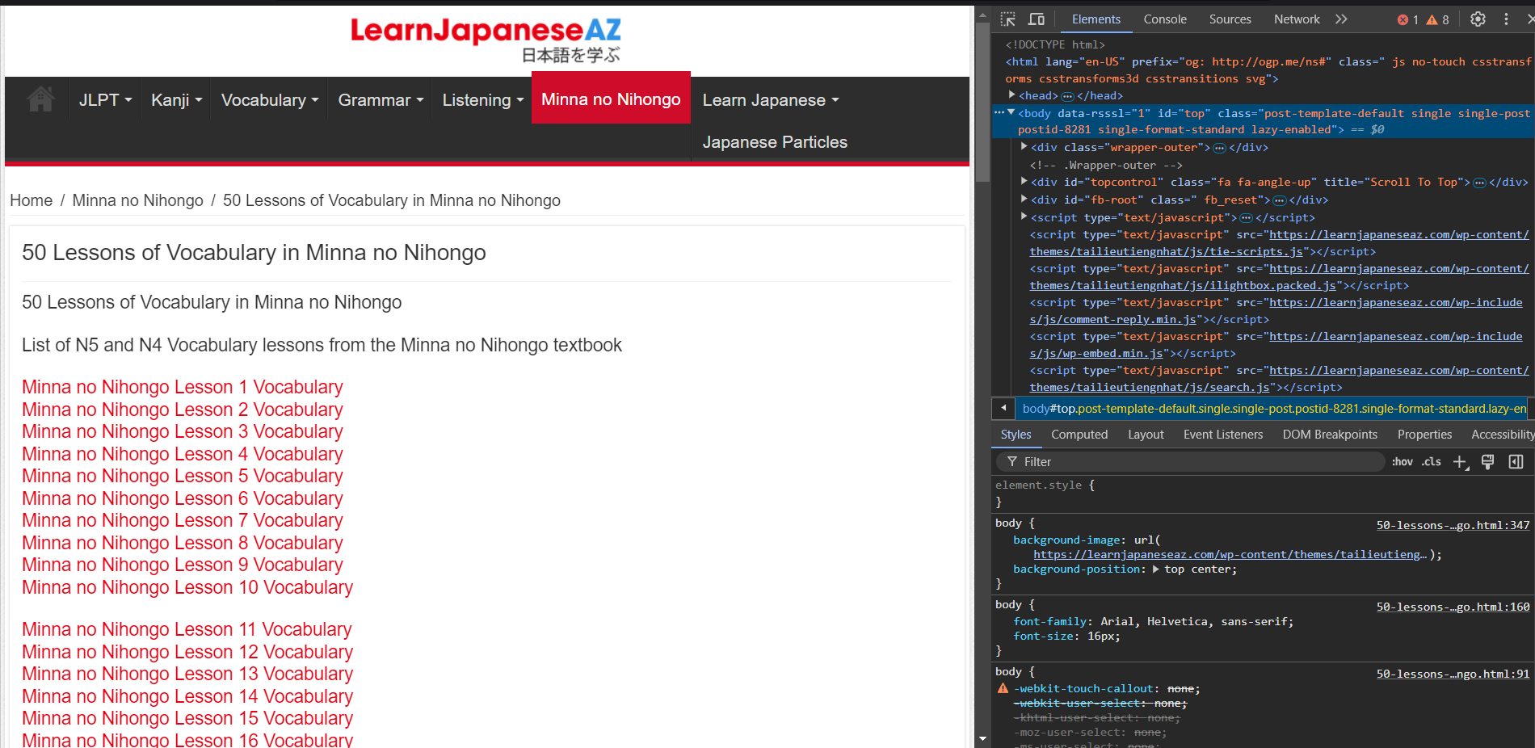Toggle computed styles sidebar icon
The height and width of the screenshot is (748, 1535).
1516,462
